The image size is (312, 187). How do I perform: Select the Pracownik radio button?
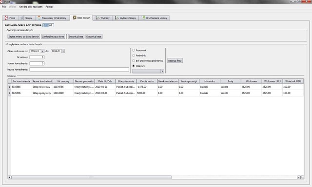pyautogui.click(x=134, y=50)
